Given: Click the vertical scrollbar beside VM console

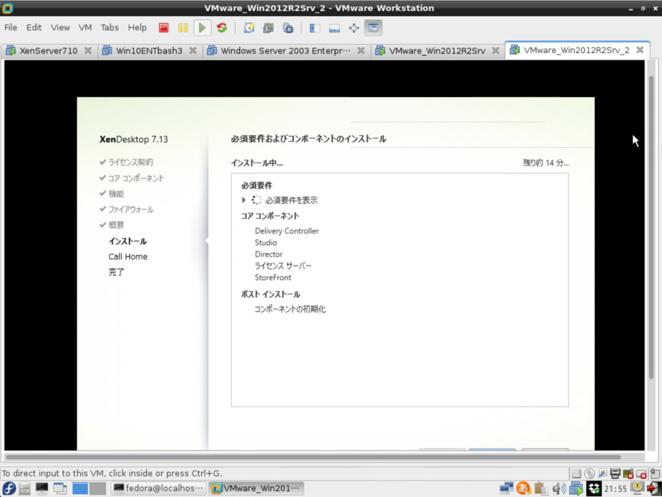Looking at the screenshot, I should [651, 228].
